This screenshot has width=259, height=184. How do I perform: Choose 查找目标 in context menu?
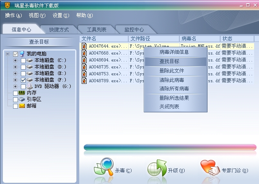176,61
